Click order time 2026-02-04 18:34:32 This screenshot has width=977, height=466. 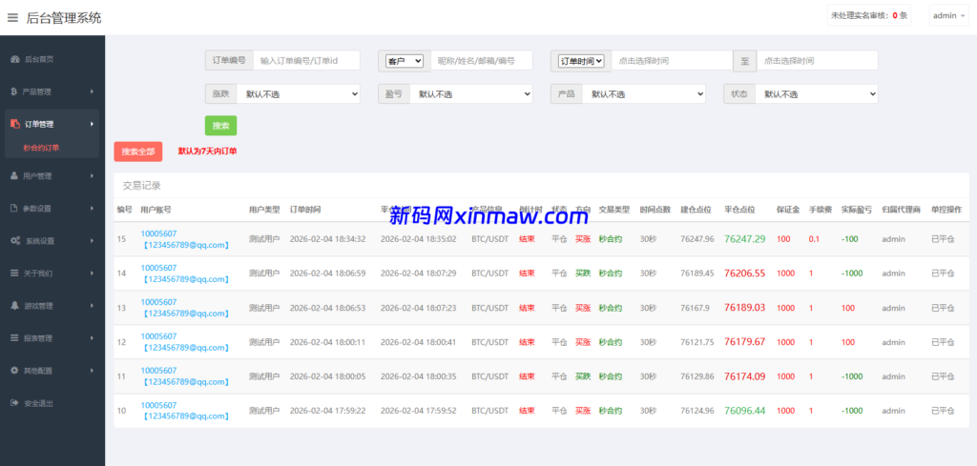(328, 239)
